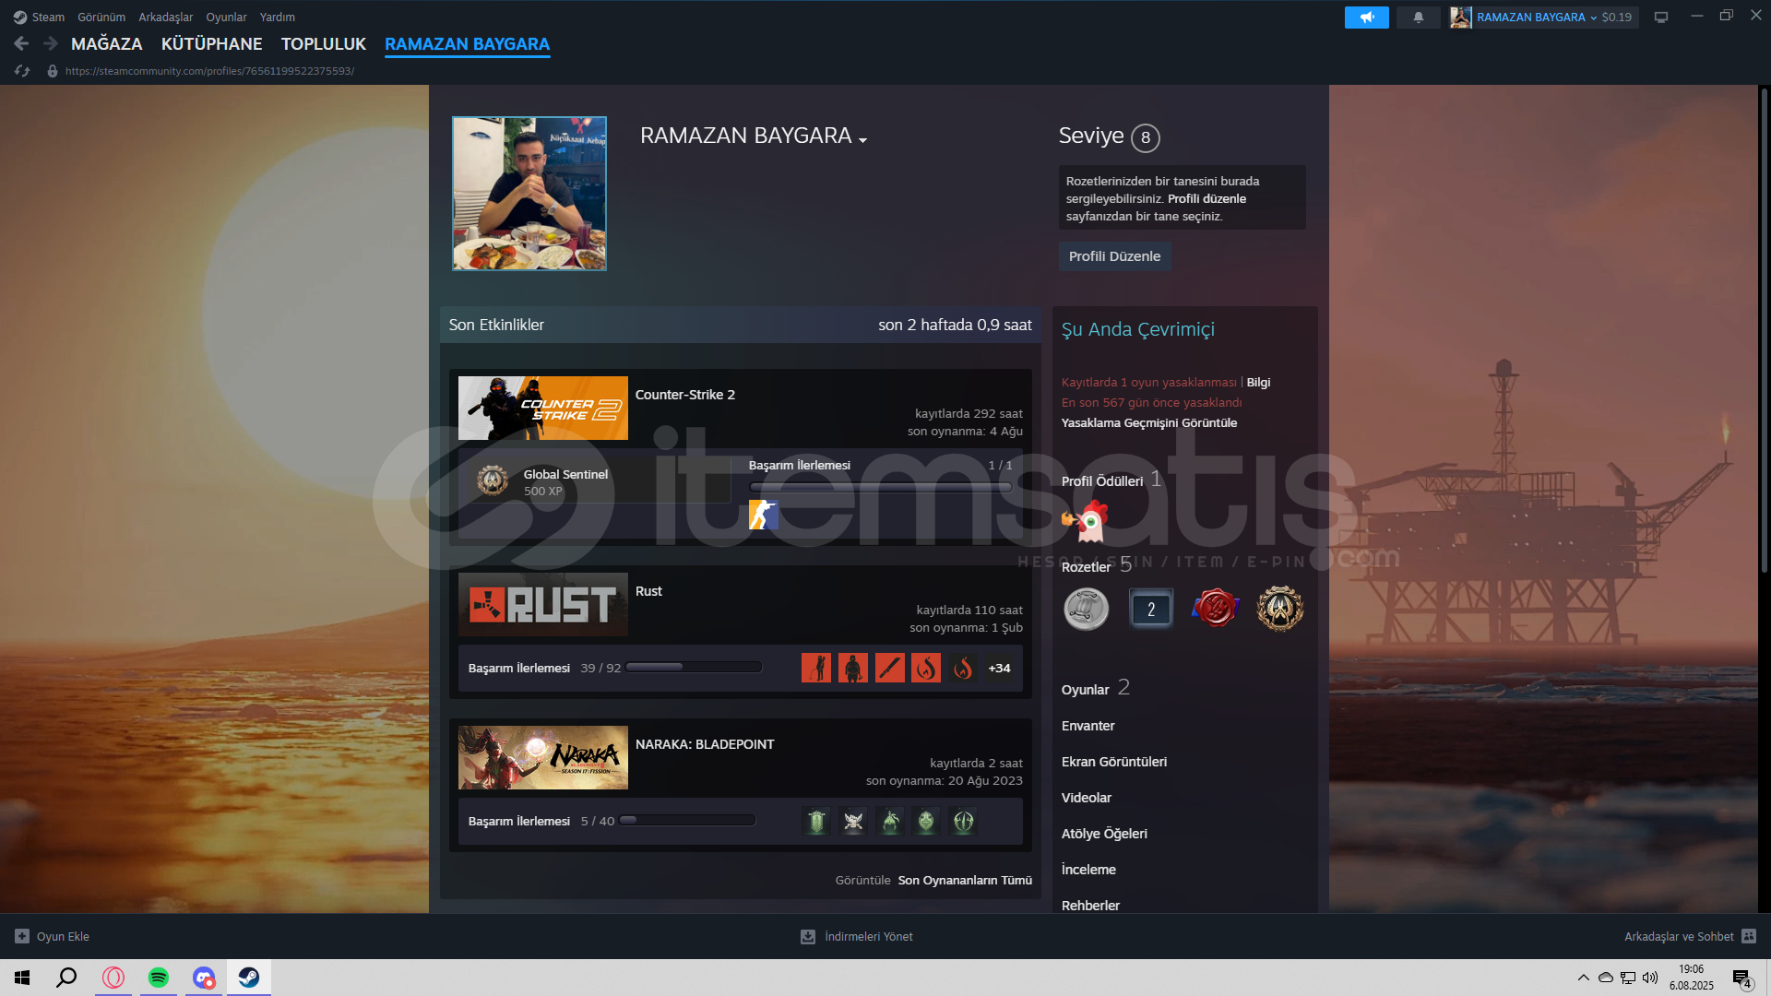Open Son Oynananların Tümü link

pyautogui.click(x=965, y=881)
